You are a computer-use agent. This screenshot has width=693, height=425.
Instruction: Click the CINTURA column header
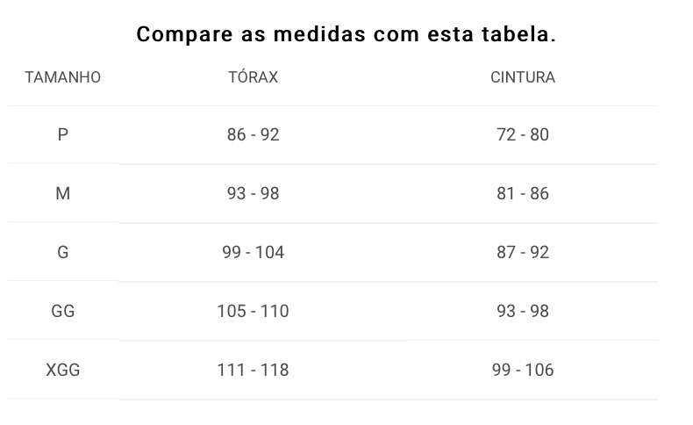pyautogui.click(x=523, y=77)
